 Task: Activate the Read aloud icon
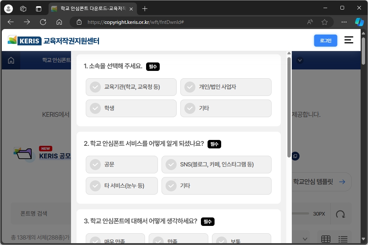coord(310,22)
